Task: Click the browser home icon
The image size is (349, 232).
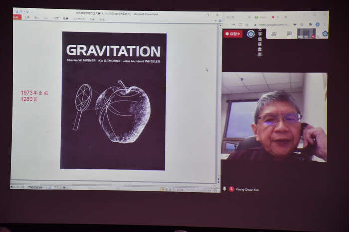Action: tap(247, 25)
